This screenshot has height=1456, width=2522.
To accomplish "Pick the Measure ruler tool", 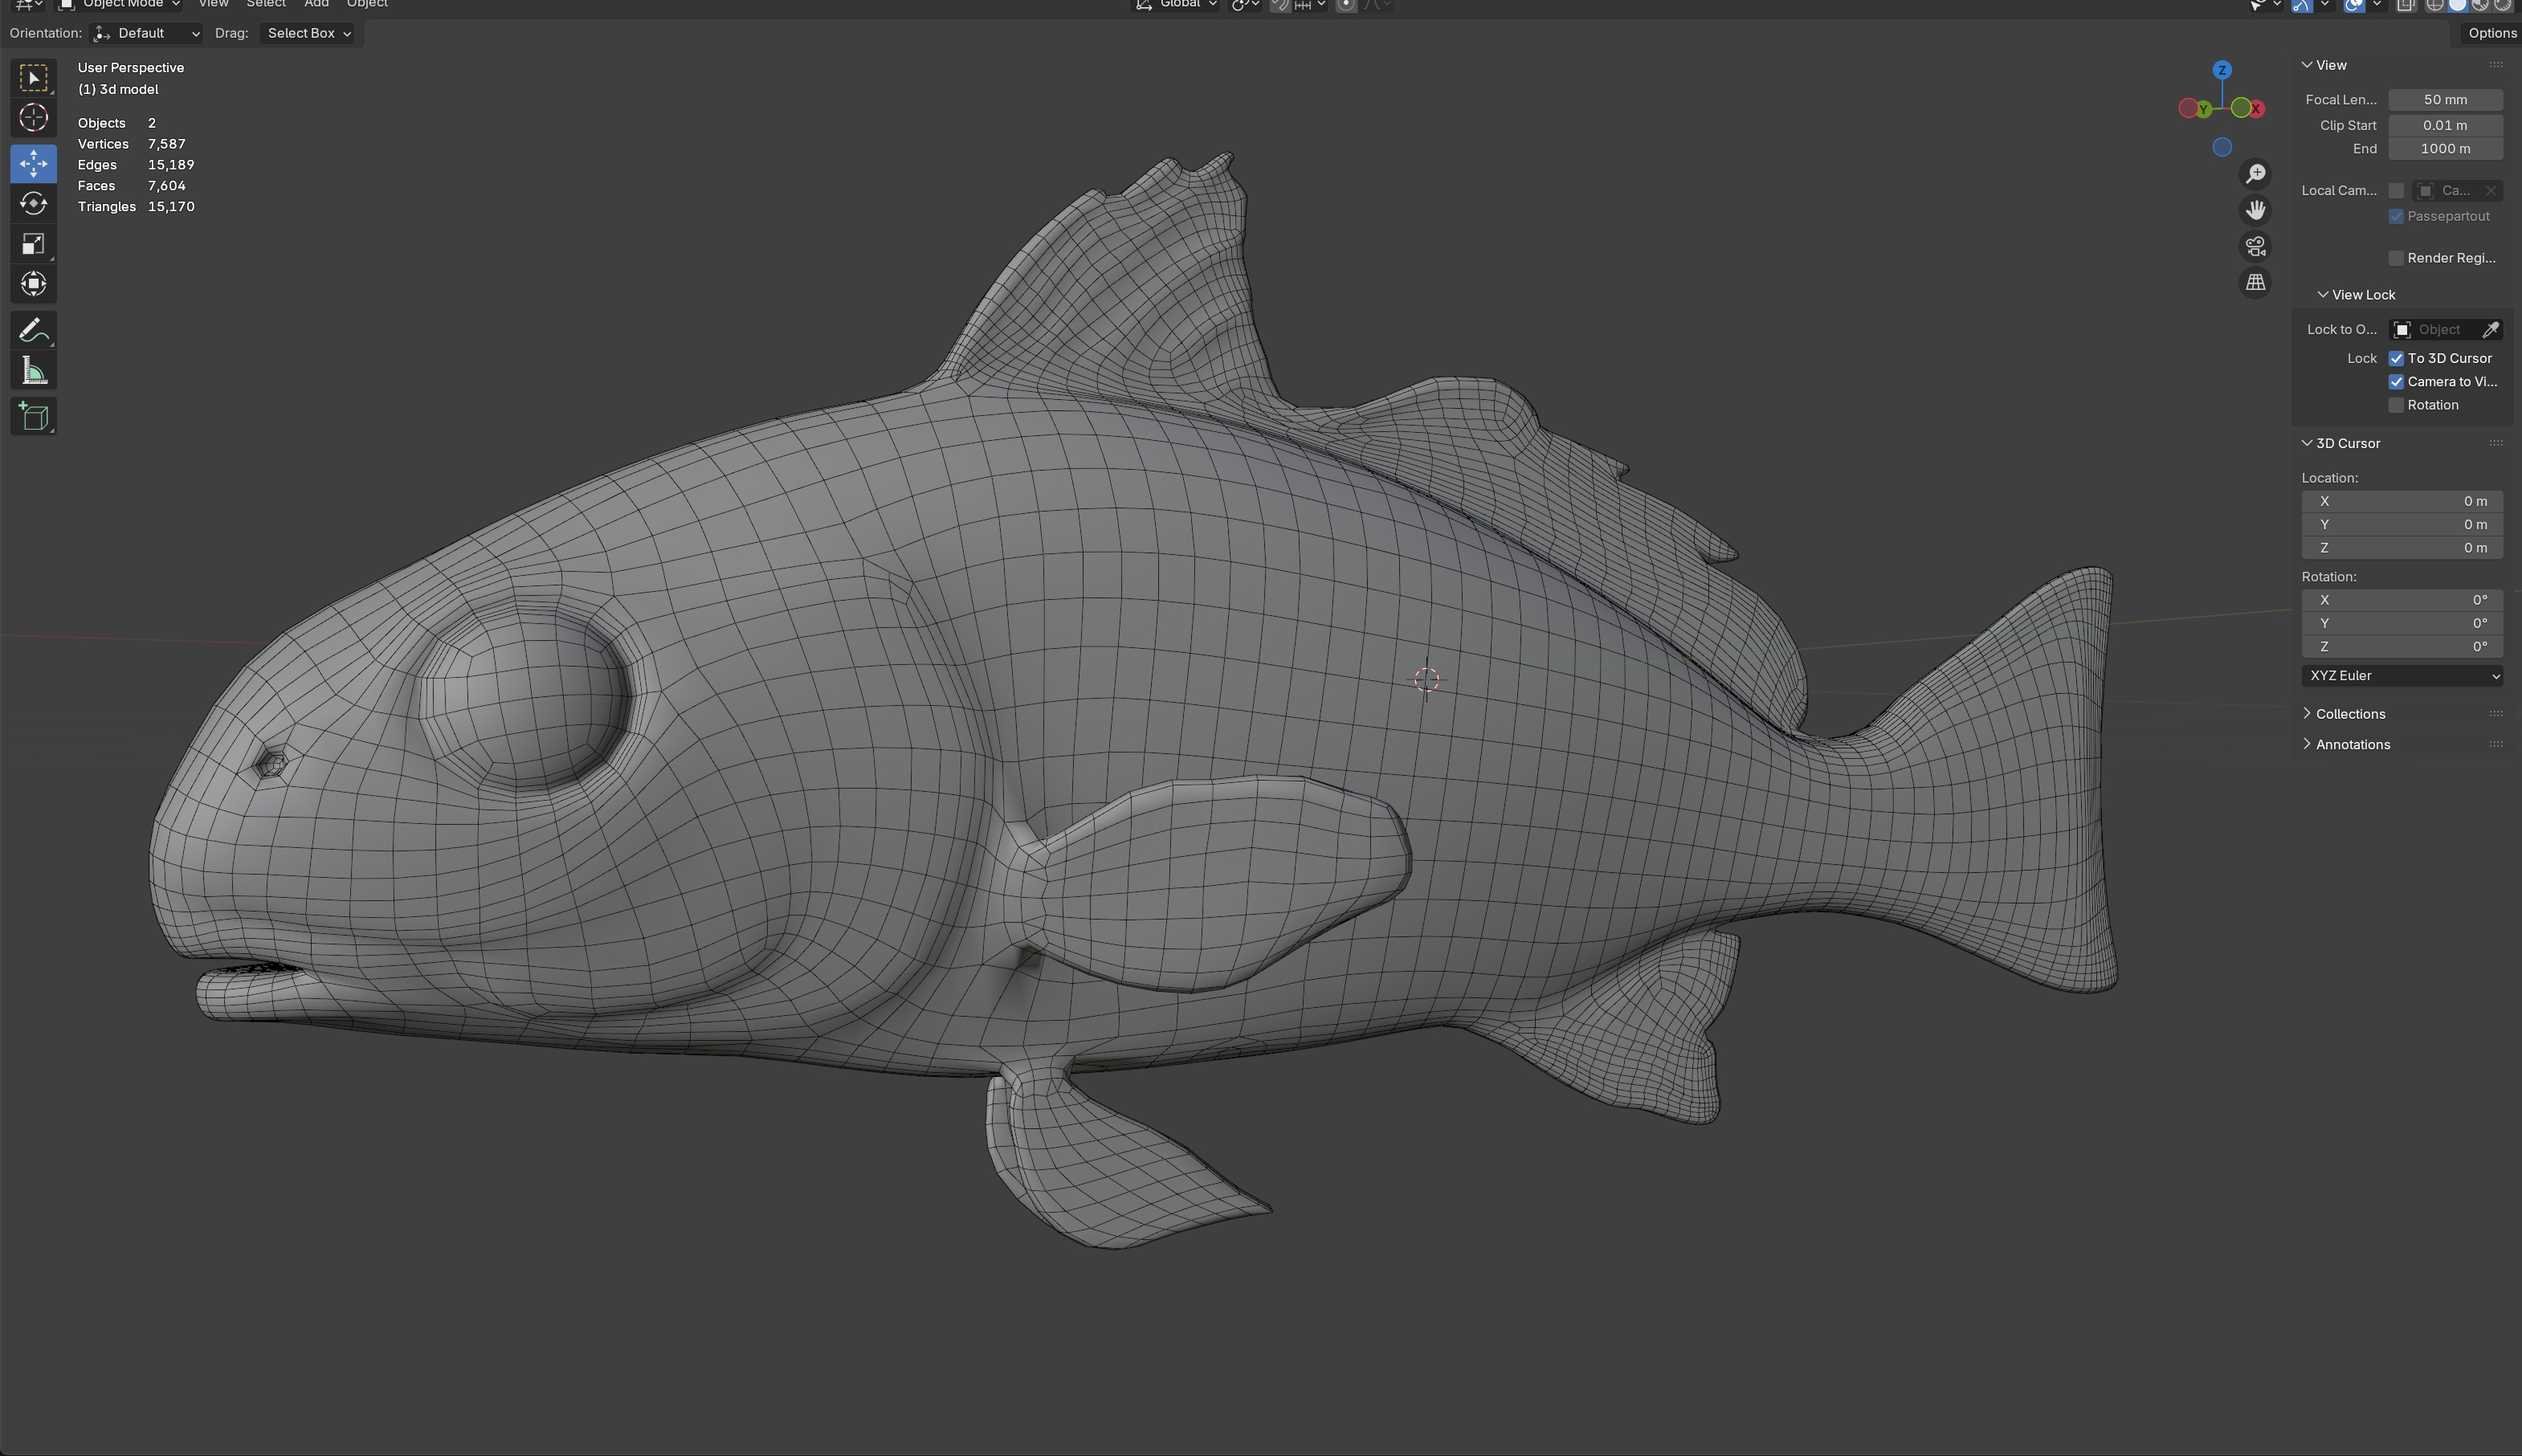I will click(x=33, y=371).
